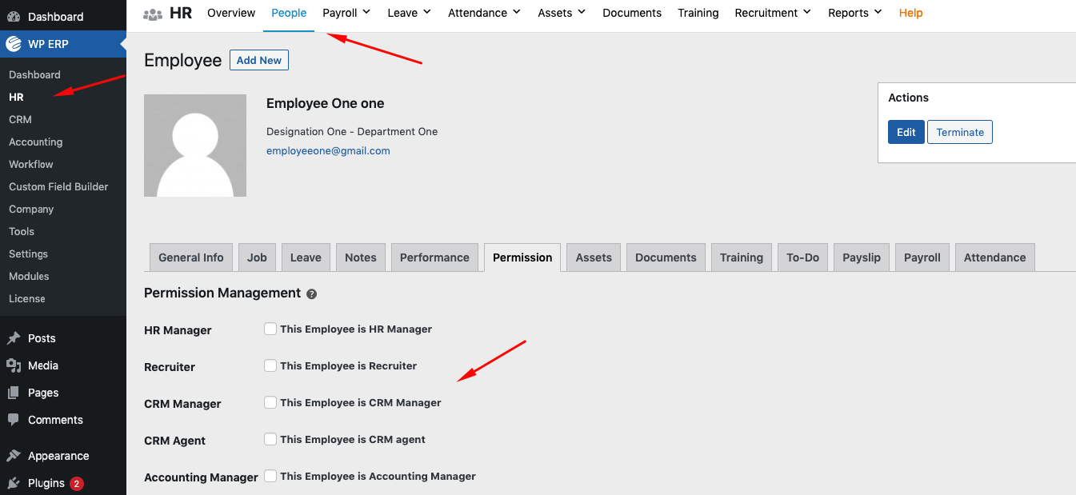Toggle This Employee is Recruiter

click(270, 365)
